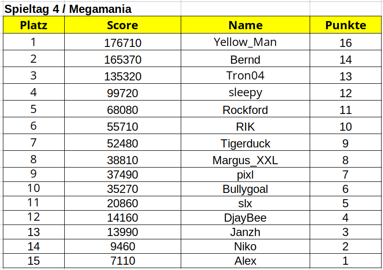Select the DjayBee name cell
Viewport: 383px width, 270px height.
click(245, 218)
